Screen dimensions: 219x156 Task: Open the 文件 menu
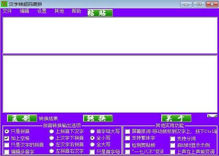tap(7, 11)
